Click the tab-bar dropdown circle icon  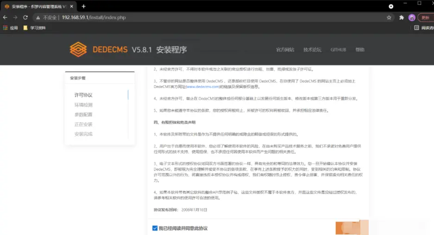pyautogui.click(x=391, y=6)
